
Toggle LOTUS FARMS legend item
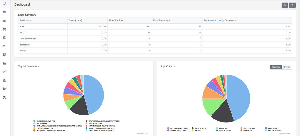pyautogui.click(x=41, y=124)
